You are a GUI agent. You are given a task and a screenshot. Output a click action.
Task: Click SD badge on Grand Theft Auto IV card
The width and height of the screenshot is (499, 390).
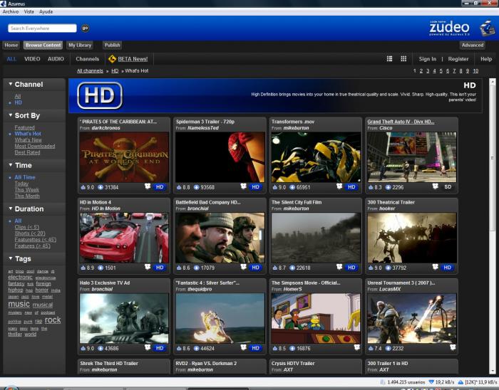(448, 187)
